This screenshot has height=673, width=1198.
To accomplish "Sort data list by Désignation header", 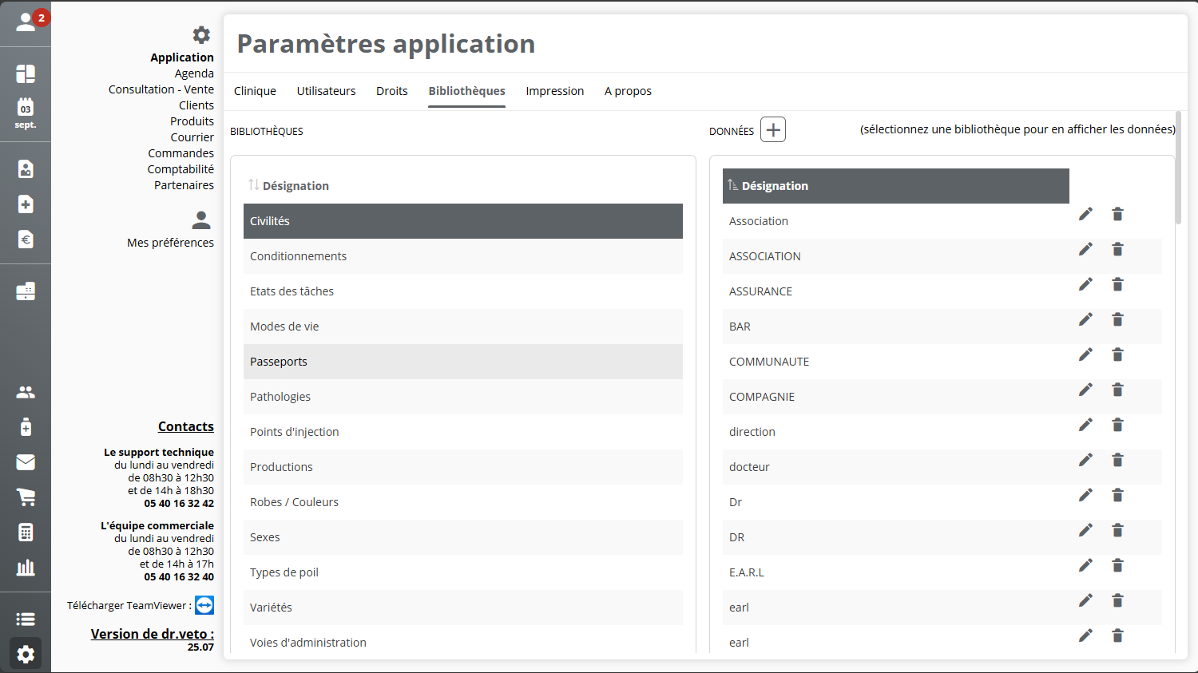I will (774, 186).
